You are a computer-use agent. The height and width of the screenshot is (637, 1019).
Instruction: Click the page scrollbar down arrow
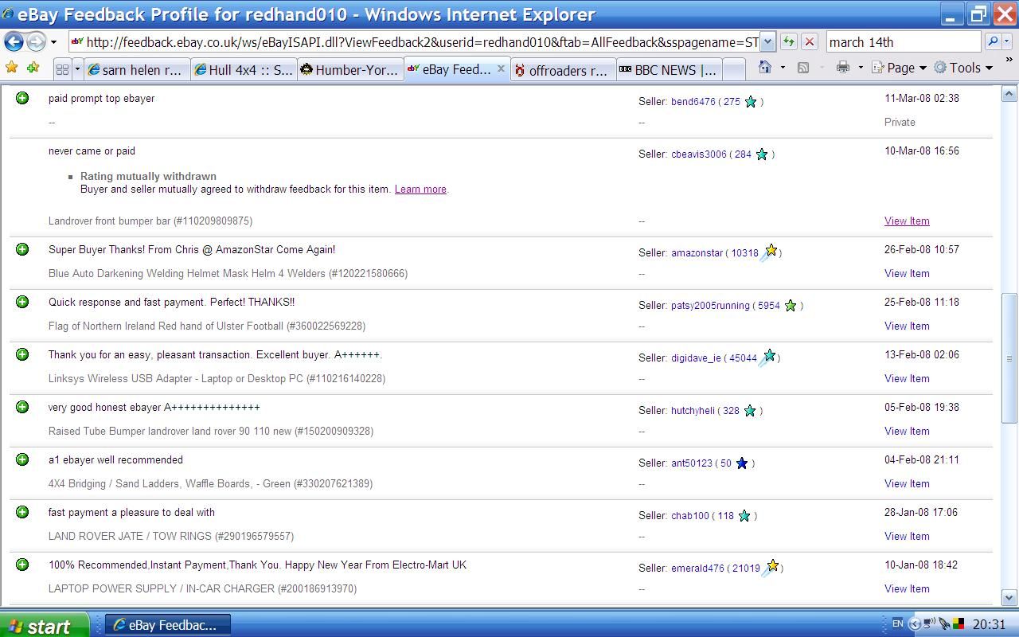(x=1009, y=597)
